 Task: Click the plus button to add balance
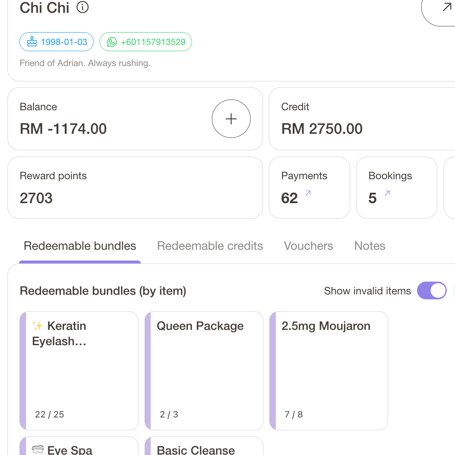click(231, 118)
